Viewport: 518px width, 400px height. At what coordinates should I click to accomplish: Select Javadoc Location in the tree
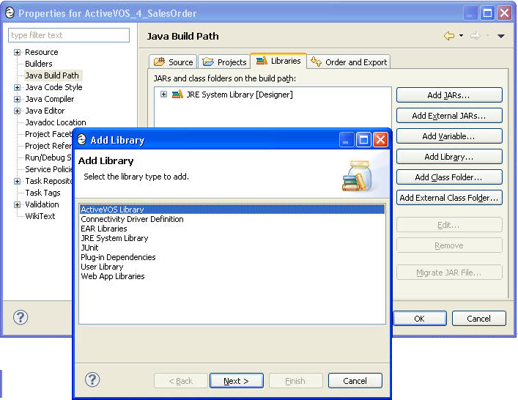click(56, 122)
